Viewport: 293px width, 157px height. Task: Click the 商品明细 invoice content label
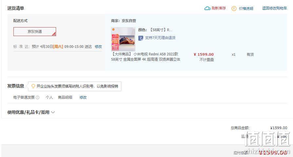click(65, 97)
